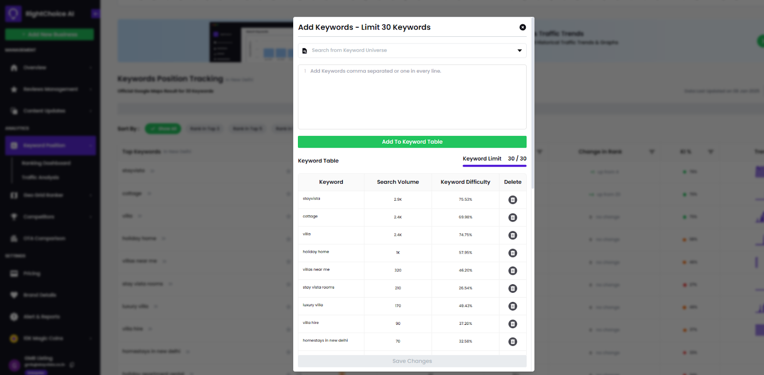764x375 pixels.
Task: Open the Overview home icon in sidebar
Action: coord(14,68)
